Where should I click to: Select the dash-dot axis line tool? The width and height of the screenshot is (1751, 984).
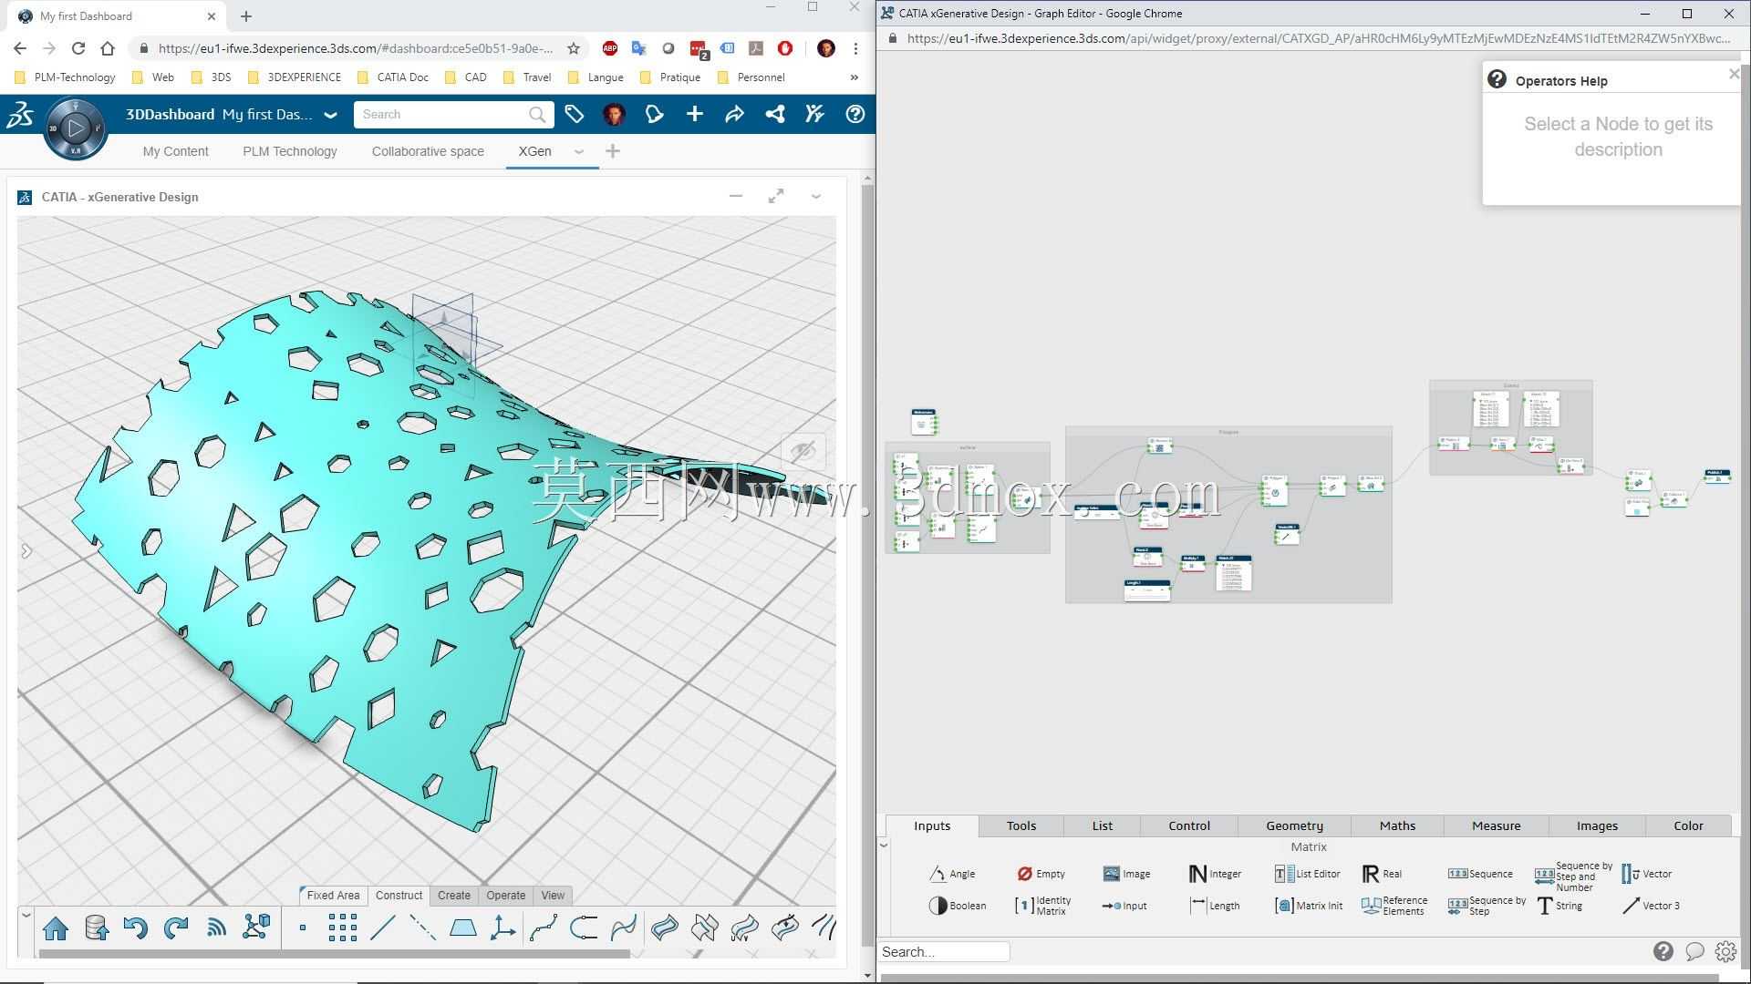pyautogui.click(x=422, y=928)
